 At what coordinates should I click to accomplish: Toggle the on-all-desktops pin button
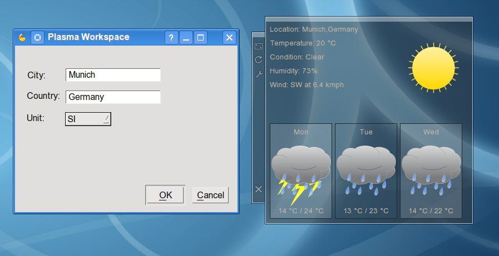click(x=37, y=37)
